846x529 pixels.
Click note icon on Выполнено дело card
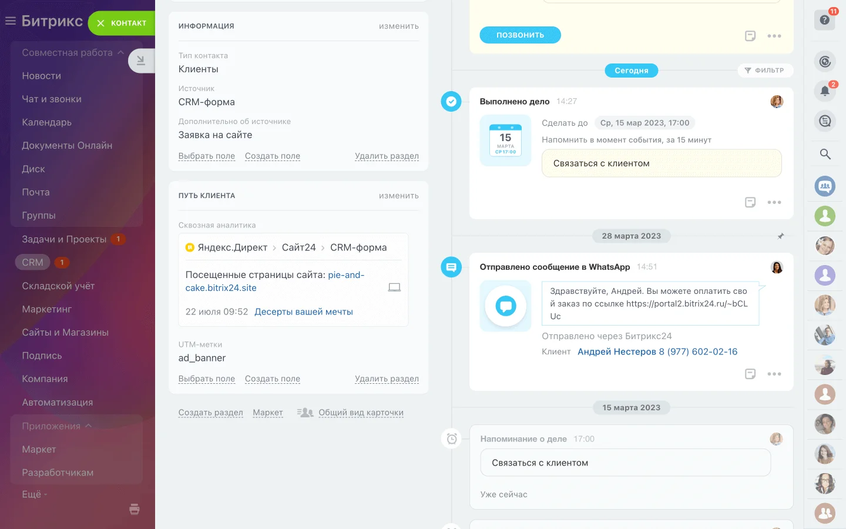750,202
